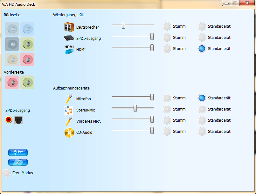Click the pink rear microphone jack icon

27,59
